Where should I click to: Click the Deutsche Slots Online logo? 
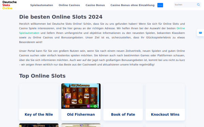[x=10, y=5]
